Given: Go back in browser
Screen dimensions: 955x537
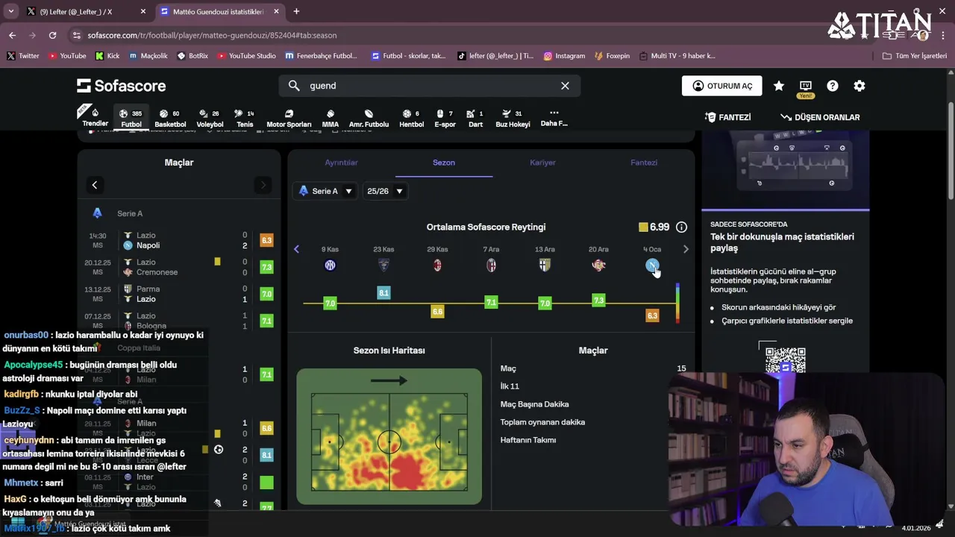Looking at the screenshot, I should [x=12, y=35].
